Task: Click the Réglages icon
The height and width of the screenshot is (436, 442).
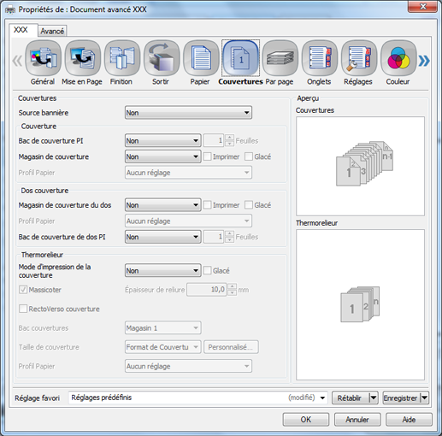Action: click(359, 58)
